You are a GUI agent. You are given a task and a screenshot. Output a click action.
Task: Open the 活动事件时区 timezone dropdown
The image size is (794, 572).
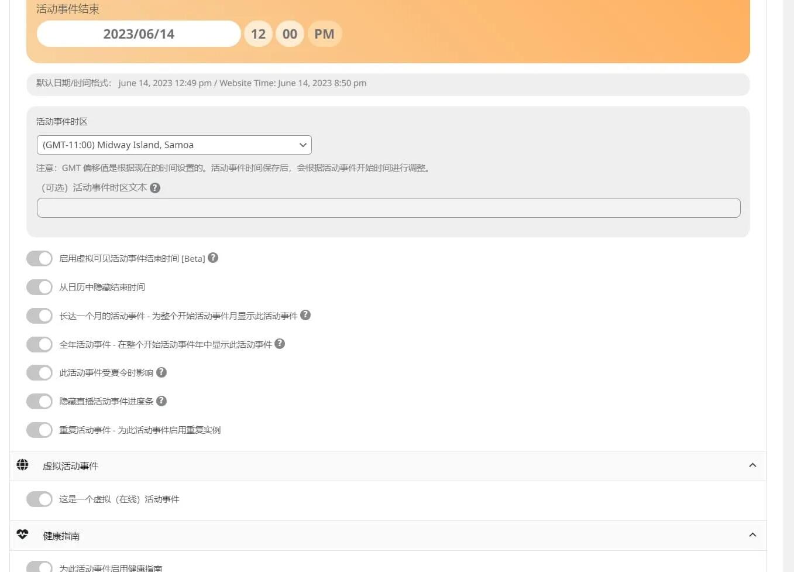tap(174, 145)
